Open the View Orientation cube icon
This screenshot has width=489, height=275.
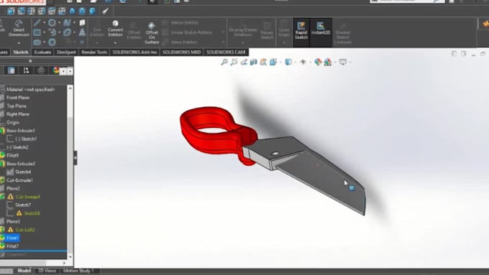coord(273,62)
